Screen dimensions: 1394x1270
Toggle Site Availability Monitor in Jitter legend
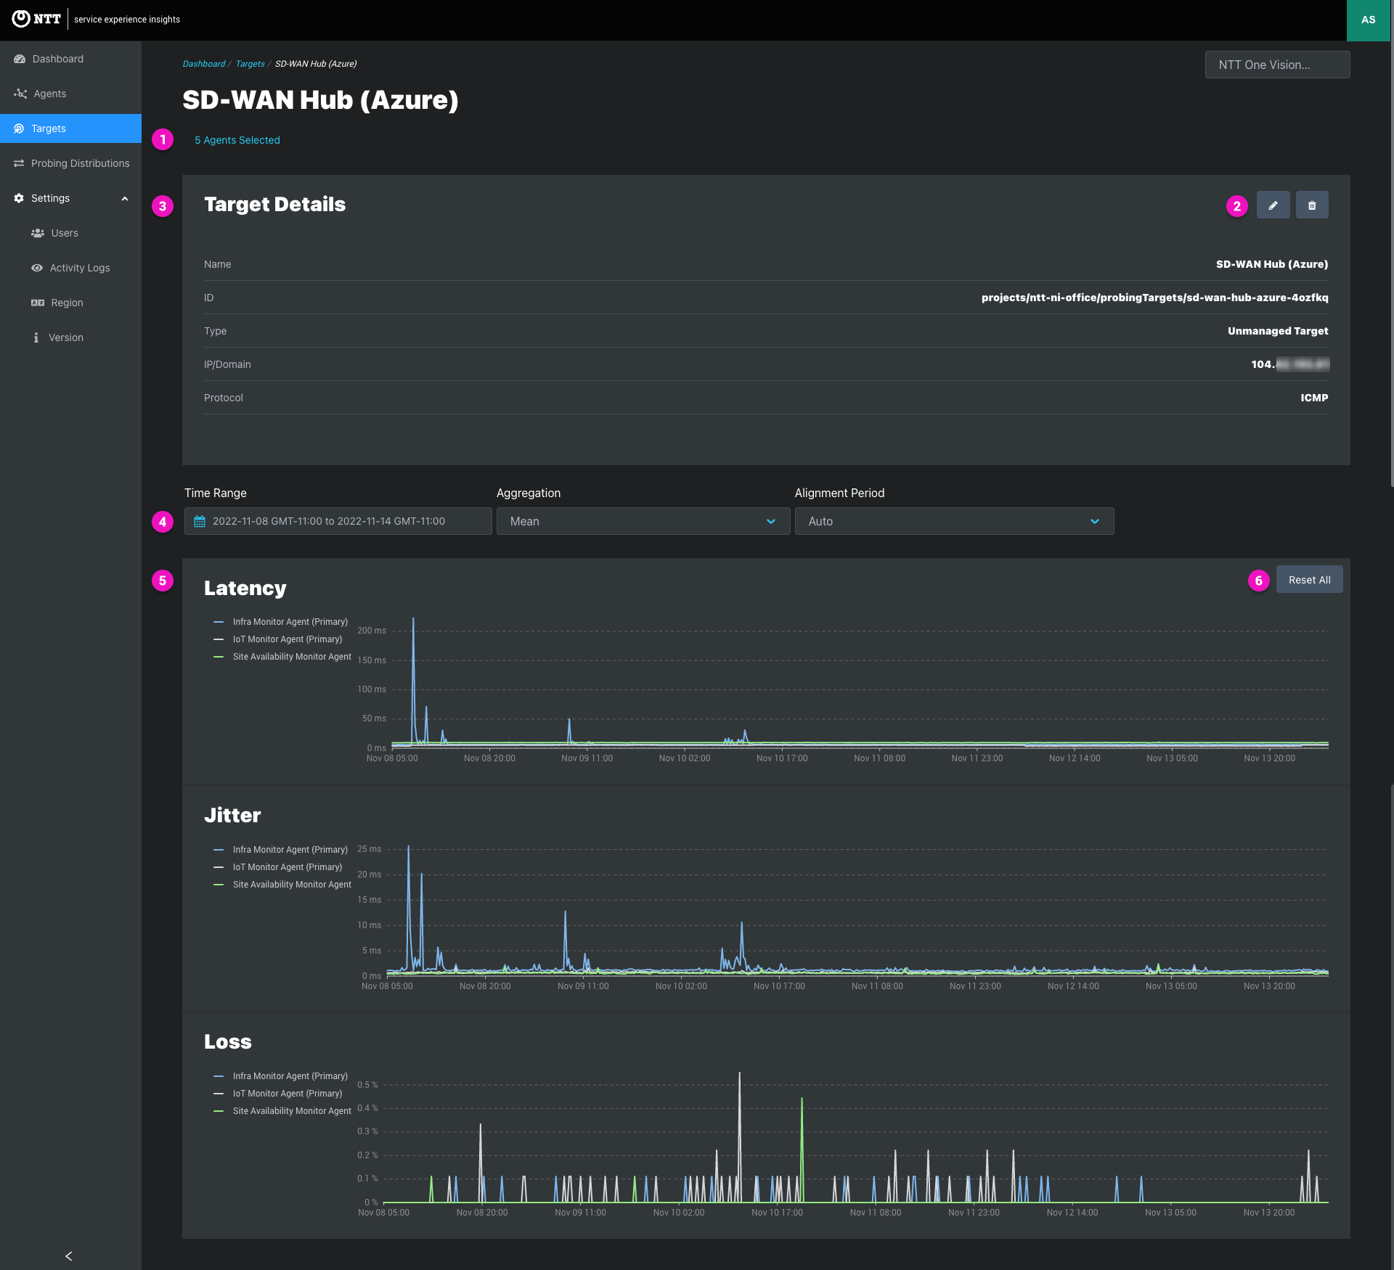coord(282,885)
